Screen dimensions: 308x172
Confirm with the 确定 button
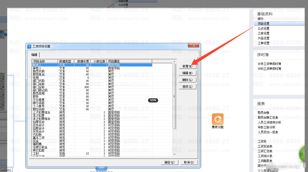169,162
